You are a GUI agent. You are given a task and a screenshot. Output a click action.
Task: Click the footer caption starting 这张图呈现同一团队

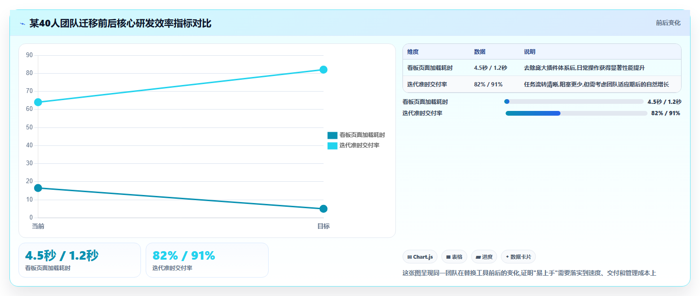529,273
